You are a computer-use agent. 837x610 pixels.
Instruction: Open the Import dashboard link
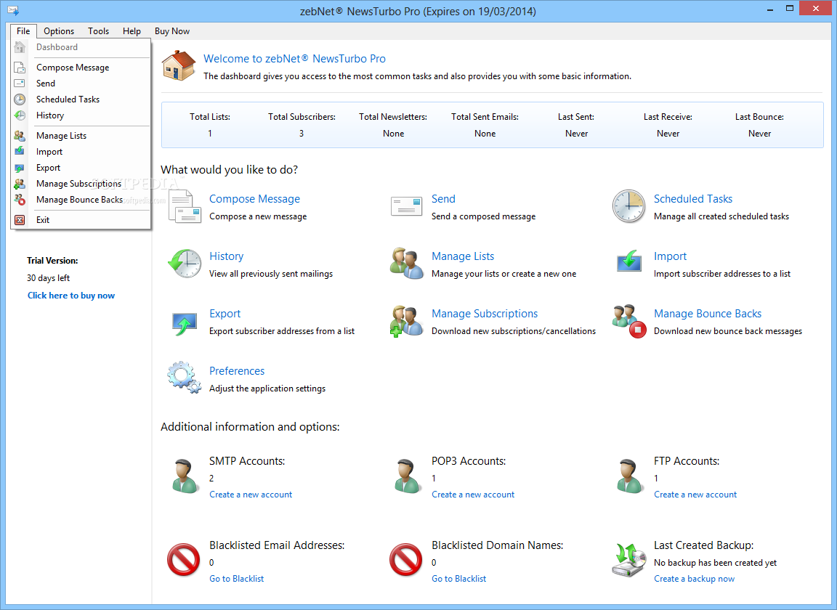pyautogui.click(x=670, y=256)
